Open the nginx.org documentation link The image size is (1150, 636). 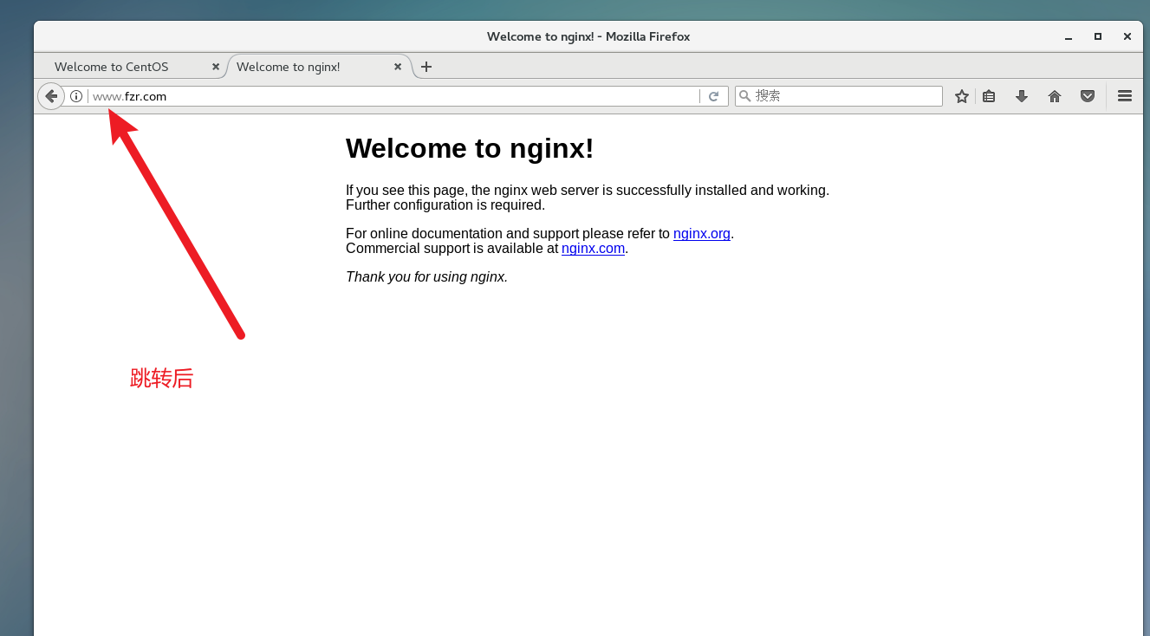pyautogui.click(x=702, y=234)
